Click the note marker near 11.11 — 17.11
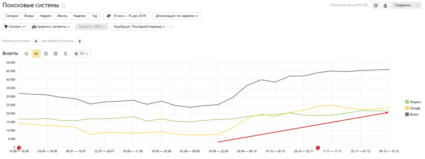 (x=318, y=147)
